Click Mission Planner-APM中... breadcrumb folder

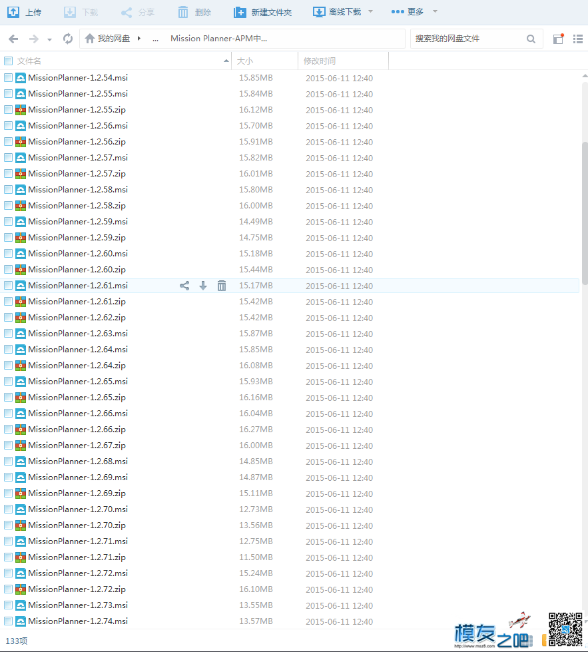pos(218,39)
